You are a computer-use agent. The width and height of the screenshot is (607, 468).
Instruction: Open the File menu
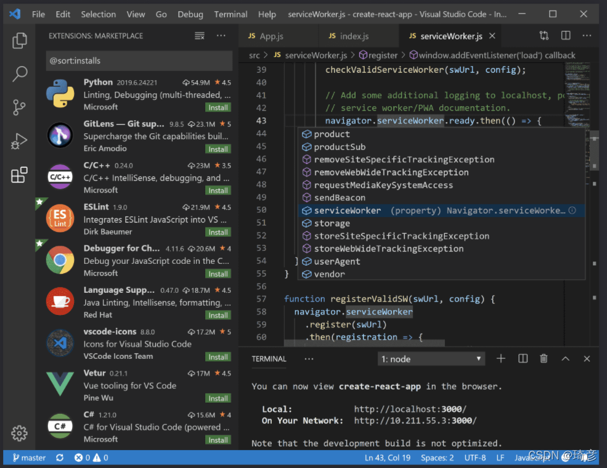tap(38, 14)
